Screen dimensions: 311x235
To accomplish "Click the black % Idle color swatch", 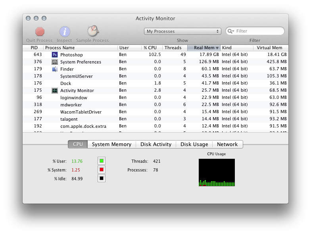I will pos(102,178).
